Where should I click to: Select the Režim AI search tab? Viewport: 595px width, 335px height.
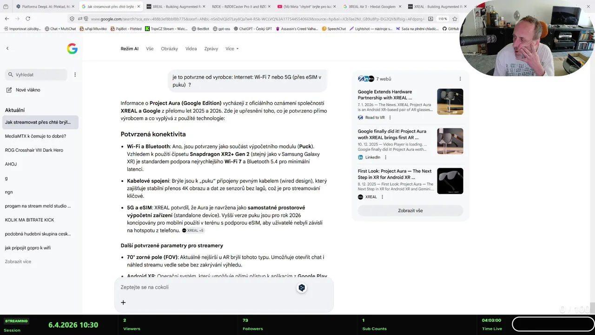tap(130, 48)
